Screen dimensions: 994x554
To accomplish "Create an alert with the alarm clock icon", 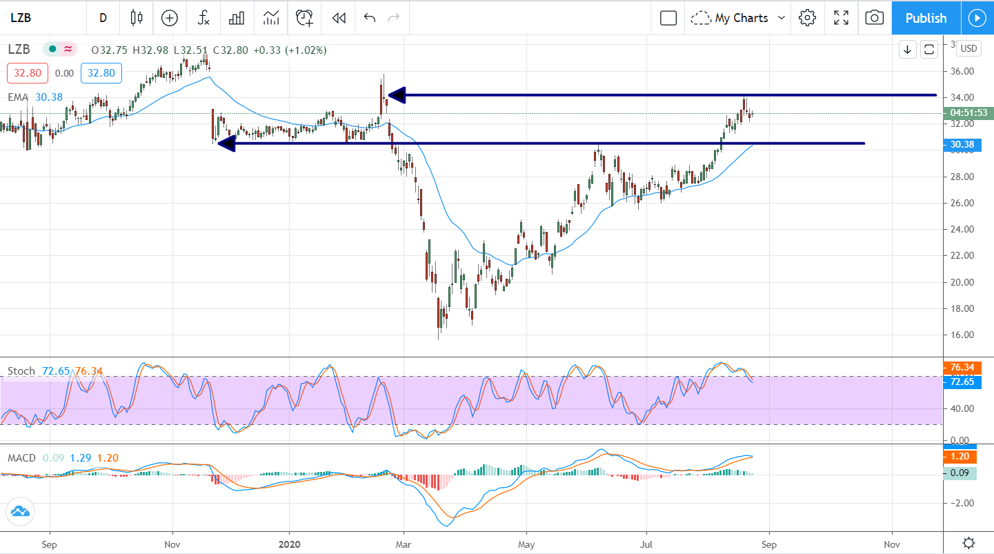I will click(x=304, y=18).
